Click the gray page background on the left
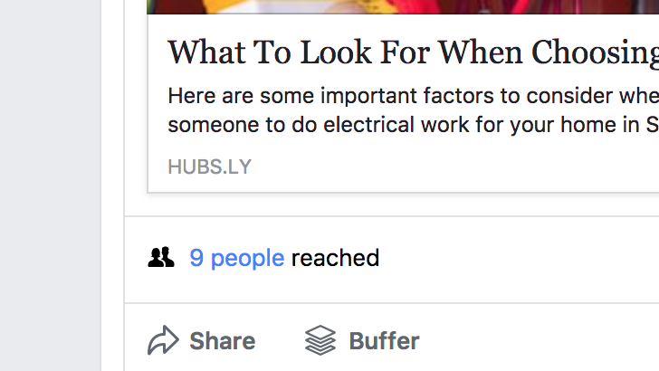Image resolution: width=659 pixels, height=371 pixels. pyautogui.click(x=50, y=185)
